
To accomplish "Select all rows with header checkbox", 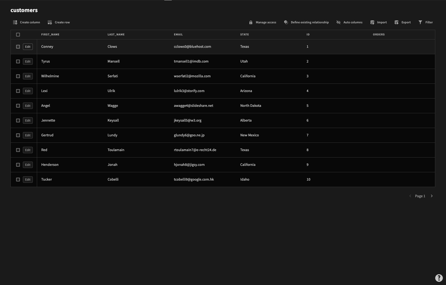I will pos(18,35).
